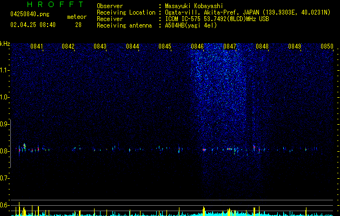
Task: Click the 0845 time marker
Action: (165, 46)
